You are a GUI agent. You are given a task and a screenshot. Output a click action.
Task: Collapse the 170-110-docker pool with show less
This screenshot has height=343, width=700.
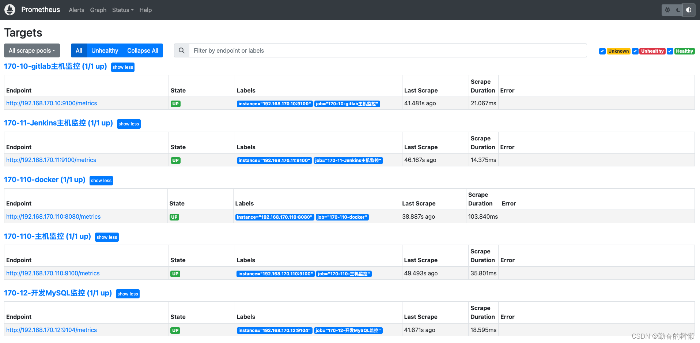pos(101,181)
